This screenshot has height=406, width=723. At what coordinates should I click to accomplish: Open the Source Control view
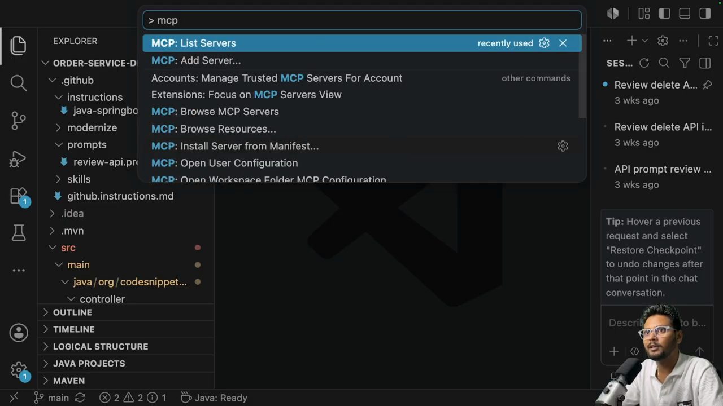[18, 120]
